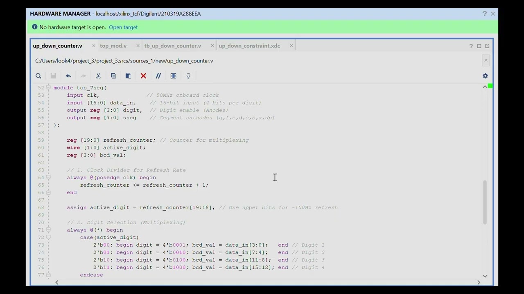This screenshot has width=524, height=294.
Task: Collapse the case block at line 72
Action: pyautogui.click(x=48, y=237)
